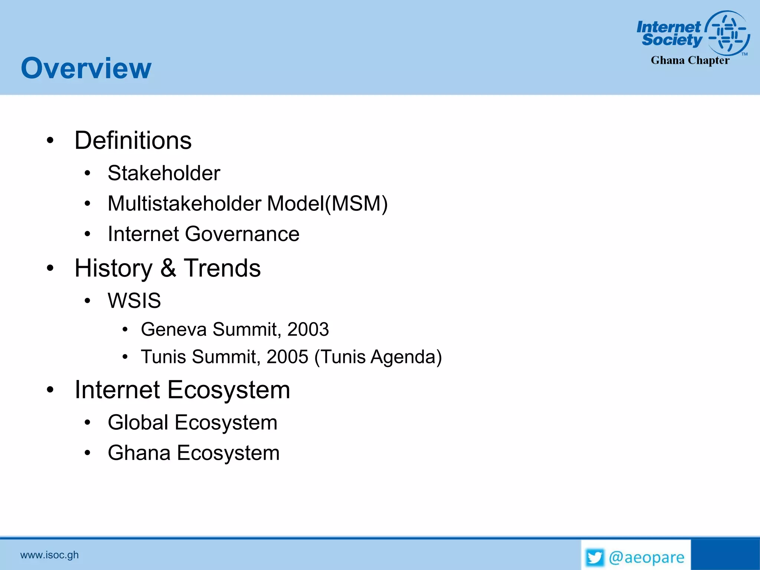Click the bullet marker before Definitions

tap(50, 141)
